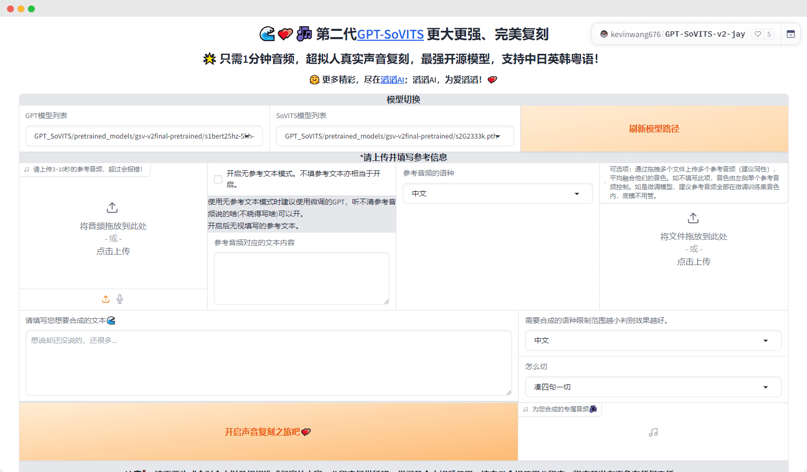
Task: Focus the 参考音频对应的文本内容 text box
Action: [302, 278]
